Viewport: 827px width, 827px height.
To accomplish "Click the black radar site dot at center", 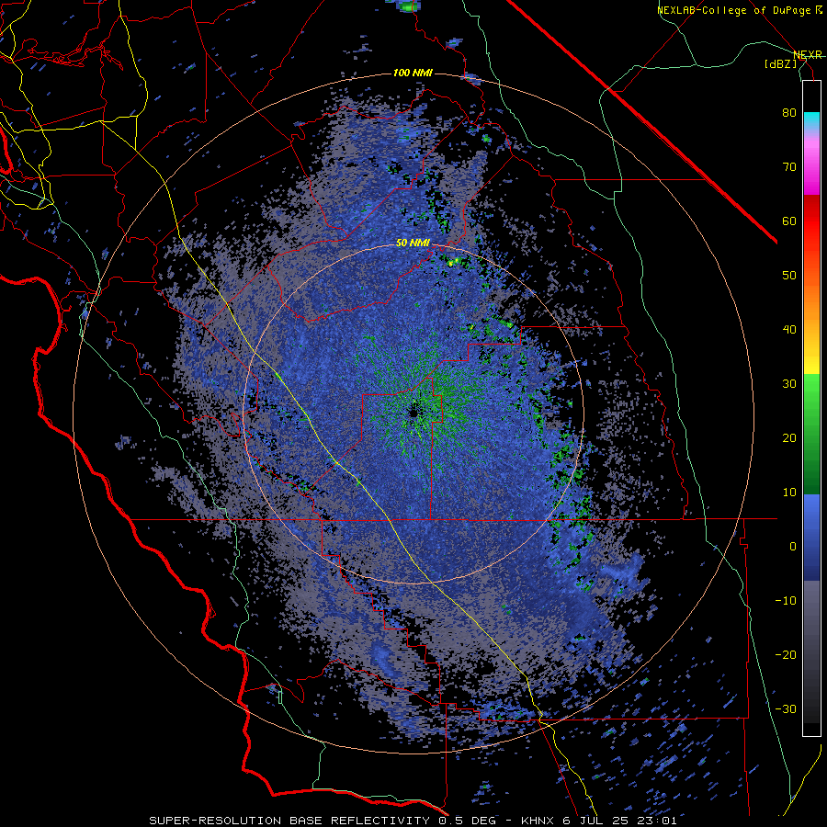I will coord(413,413).
